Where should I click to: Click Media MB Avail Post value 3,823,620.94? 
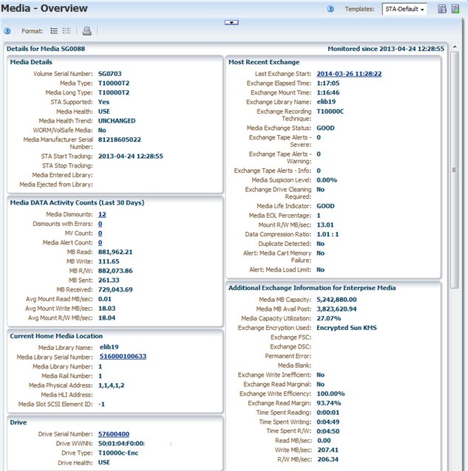(336, 309)
